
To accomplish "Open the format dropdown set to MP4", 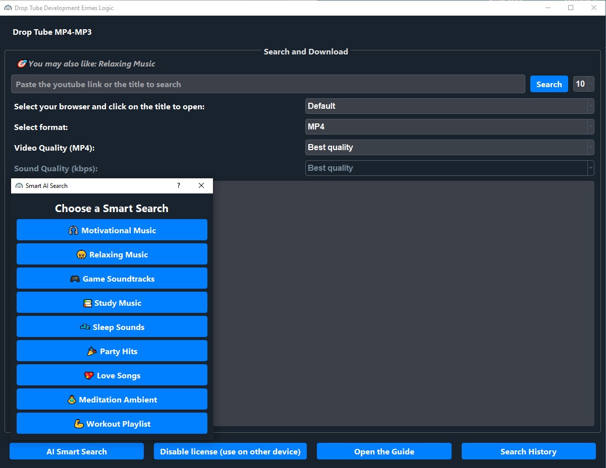I will [x=449, y=127].
